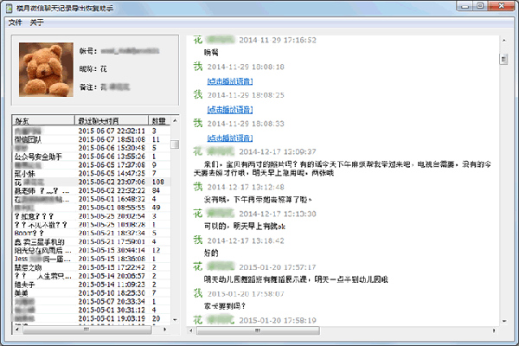Click the friend list horizontal scroll left arrow

(16, 330)
